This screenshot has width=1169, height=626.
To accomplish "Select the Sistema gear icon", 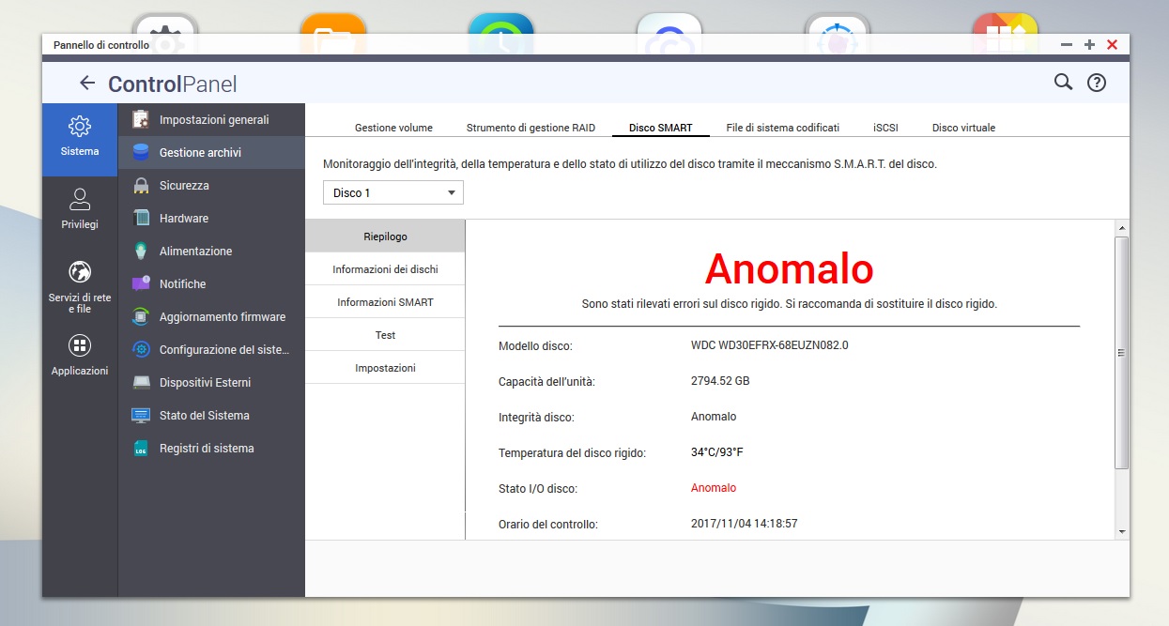I will [80, 127].
